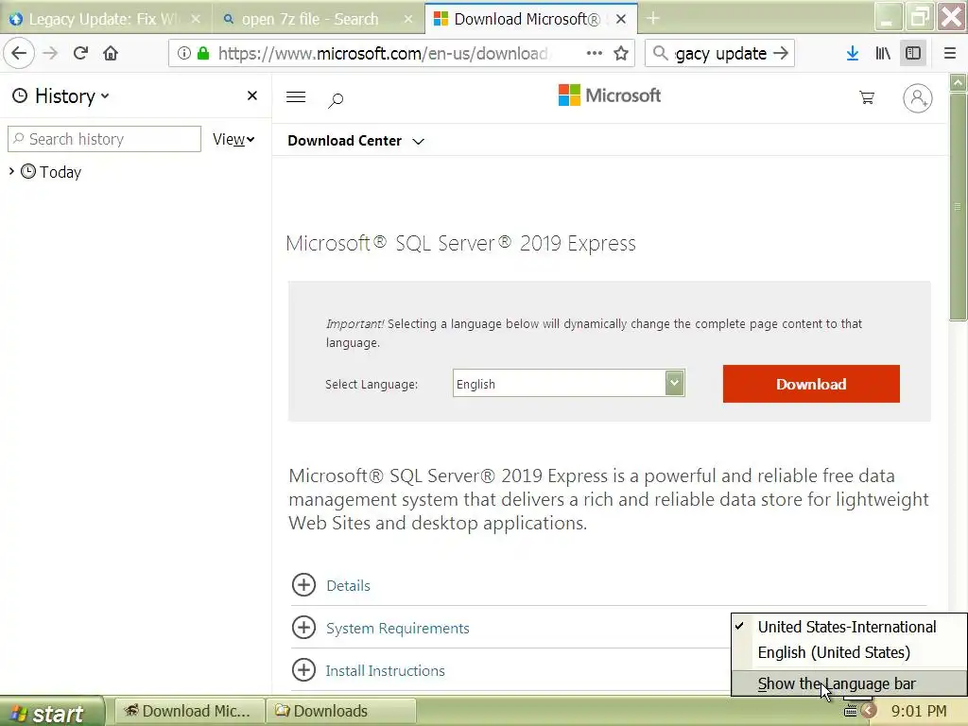This screenshot has height=726, width=968.
Task: Open the Install Instructions link
Action: pyautogui.click(x=386, y=670)
